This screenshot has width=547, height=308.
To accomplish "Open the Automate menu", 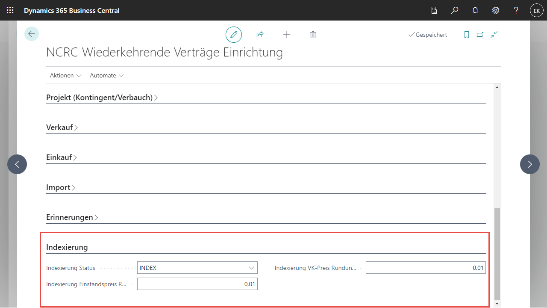I will click(x=107, y=75).
